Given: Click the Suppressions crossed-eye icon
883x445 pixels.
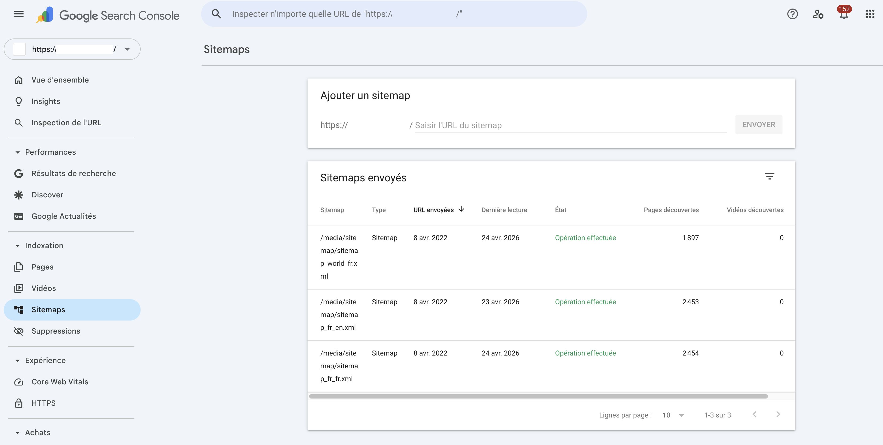Looking at the screenshot, I should tap(19, 331).
